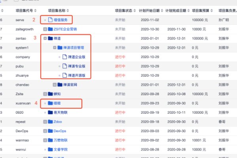Open the Zdoo program link

click(58, 122)
